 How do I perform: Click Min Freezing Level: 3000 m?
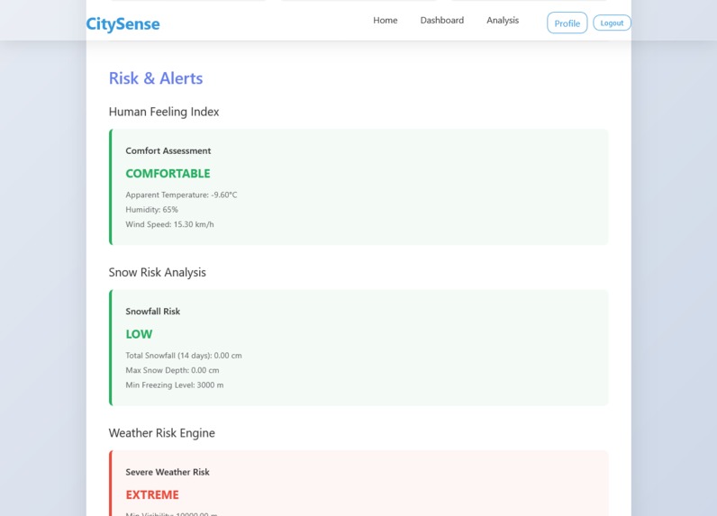pos(175,385)
